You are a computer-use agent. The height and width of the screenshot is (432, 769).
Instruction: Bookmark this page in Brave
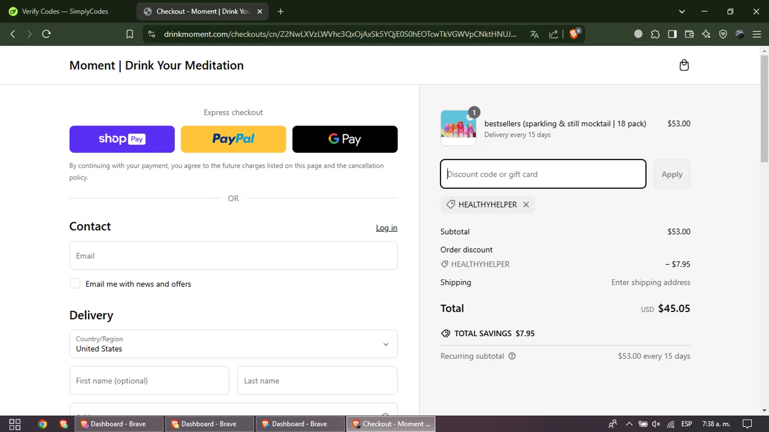pyautogui.click(x=130, y=34)
